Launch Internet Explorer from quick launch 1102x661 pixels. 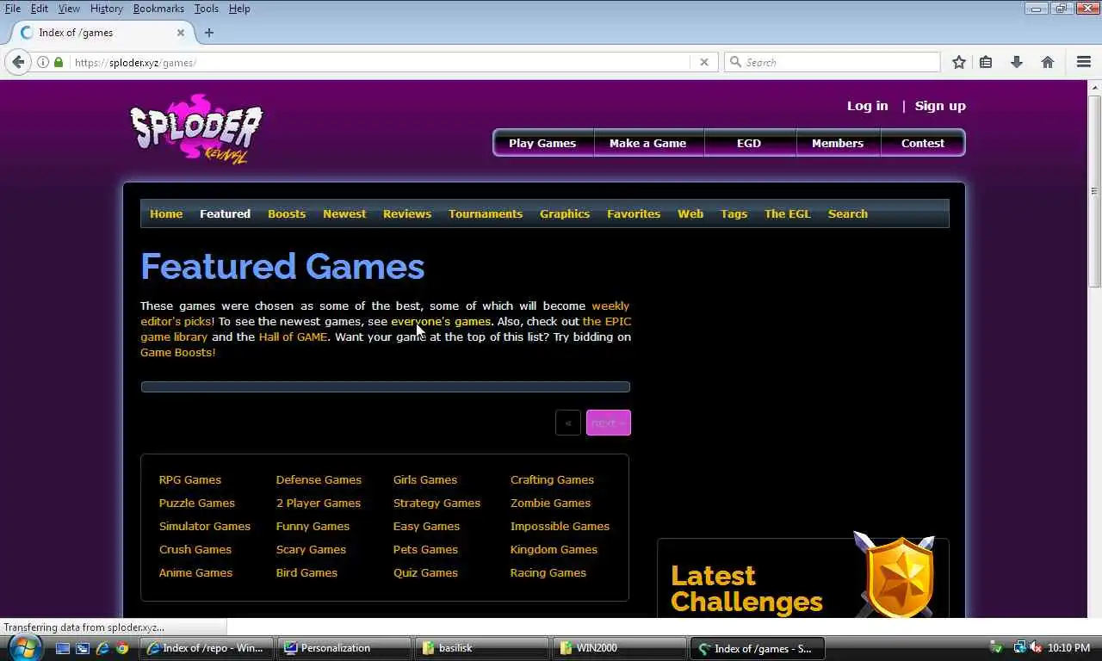102,648
